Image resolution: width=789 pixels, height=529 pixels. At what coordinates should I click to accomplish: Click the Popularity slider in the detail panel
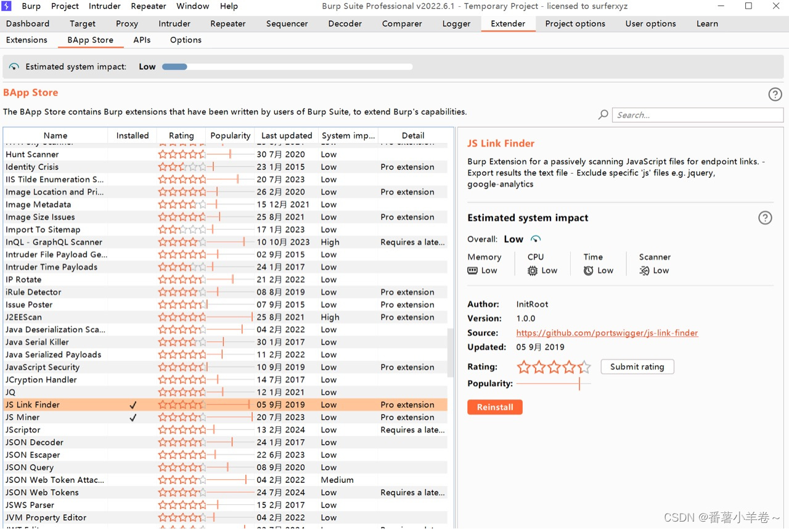point(554,384)
